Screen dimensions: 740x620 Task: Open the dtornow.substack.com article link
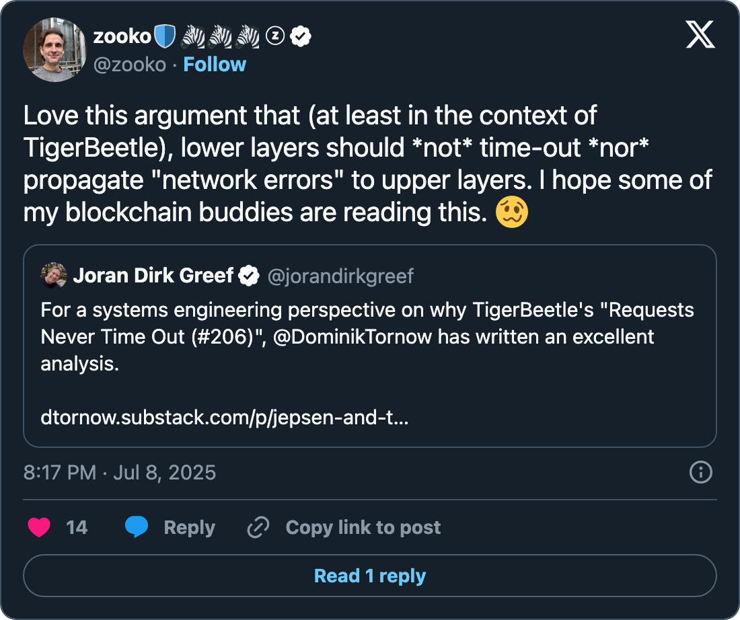tap(225, 418)
